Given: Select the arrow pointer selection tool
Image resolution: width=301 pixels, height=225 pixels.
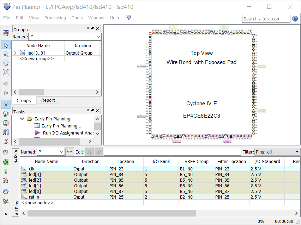Looking at the screenshot, I should click(6, 45).
